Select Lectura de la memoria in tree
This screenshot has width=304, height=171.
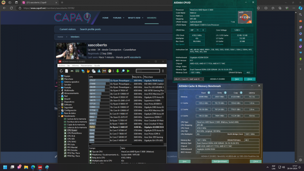pos(77,119)
